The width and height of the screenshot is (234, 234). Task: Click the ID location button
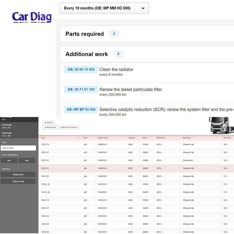point(48,122)
